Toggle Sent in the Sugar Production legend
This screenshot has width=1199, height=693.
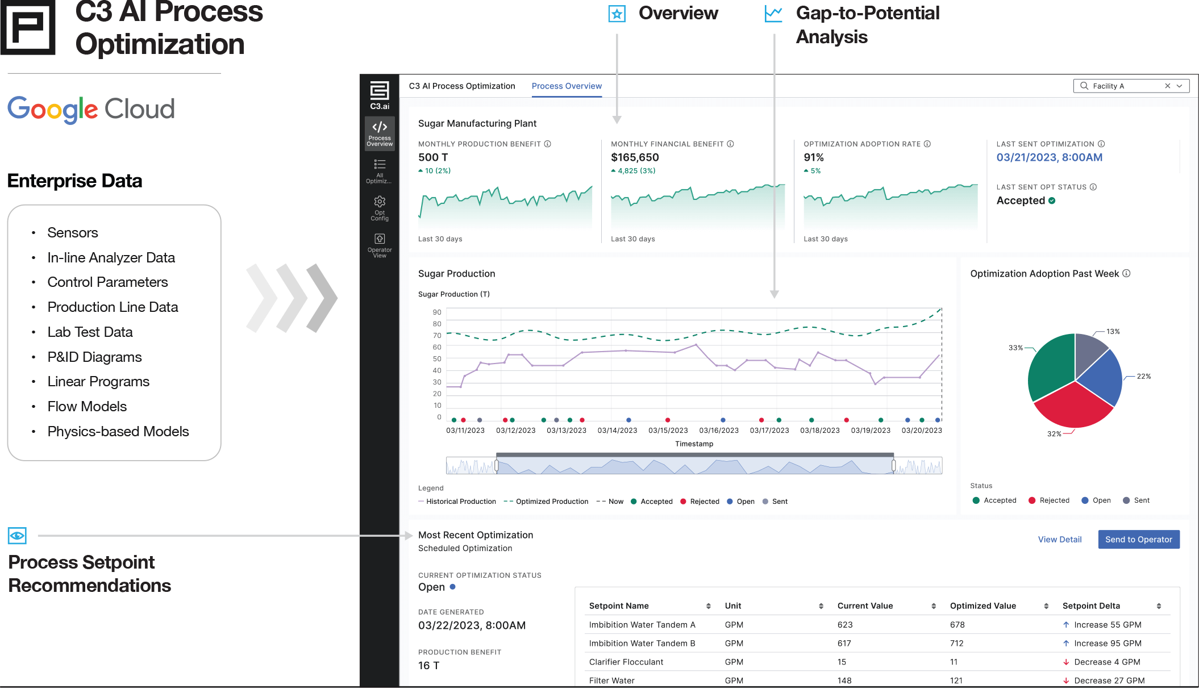pos(775,501)
